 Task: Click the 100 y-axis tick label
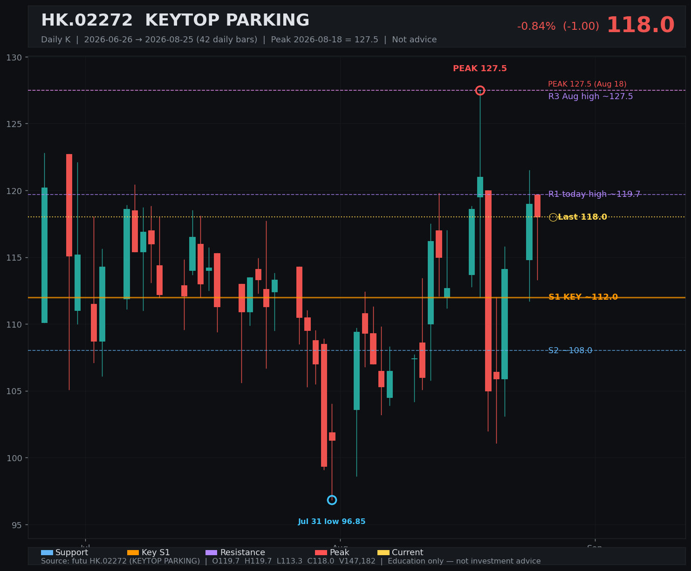[x=14, y=458]
